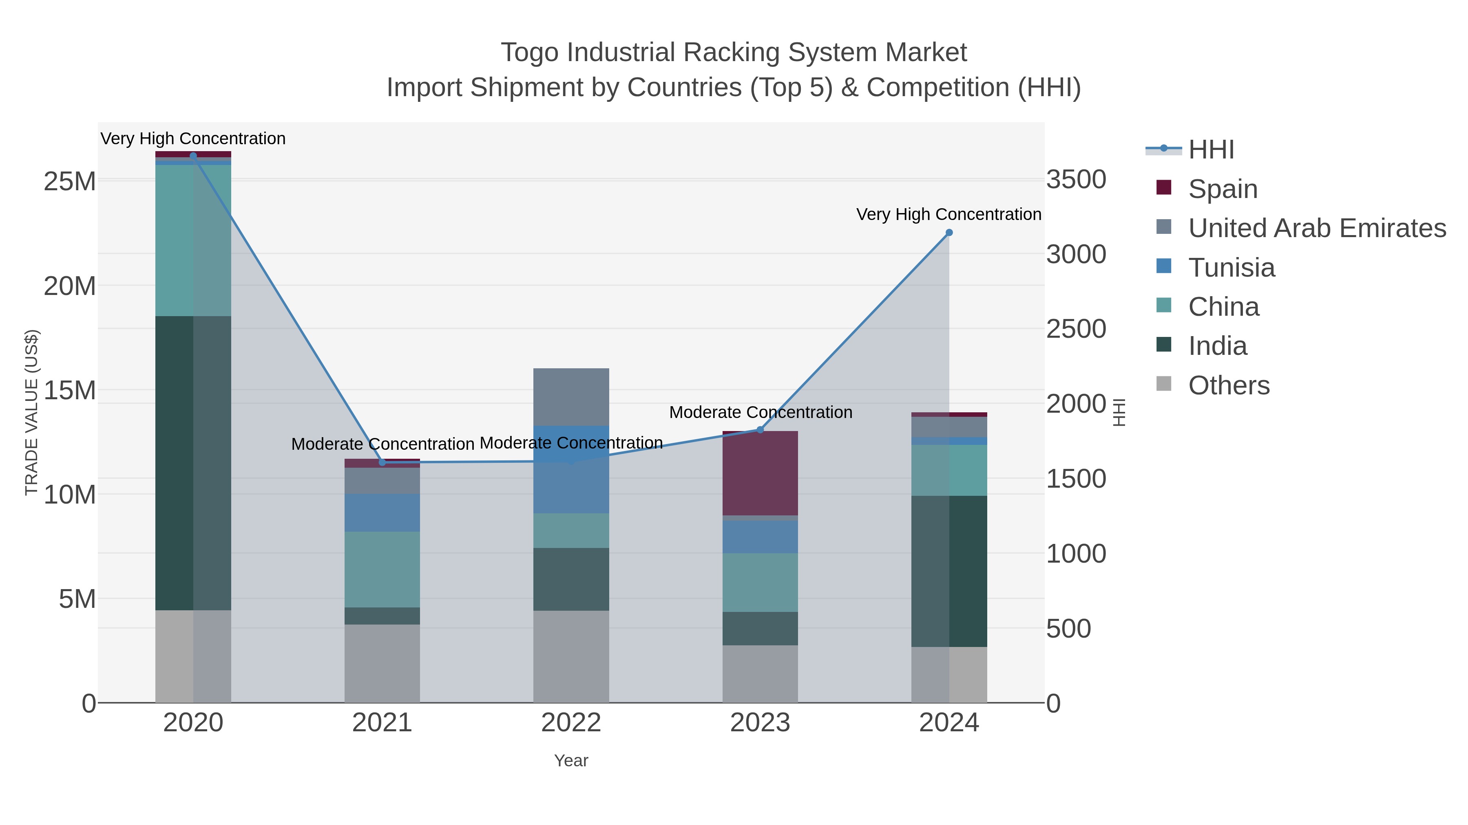Click the China segment of 2021 bar

(382, 570)
